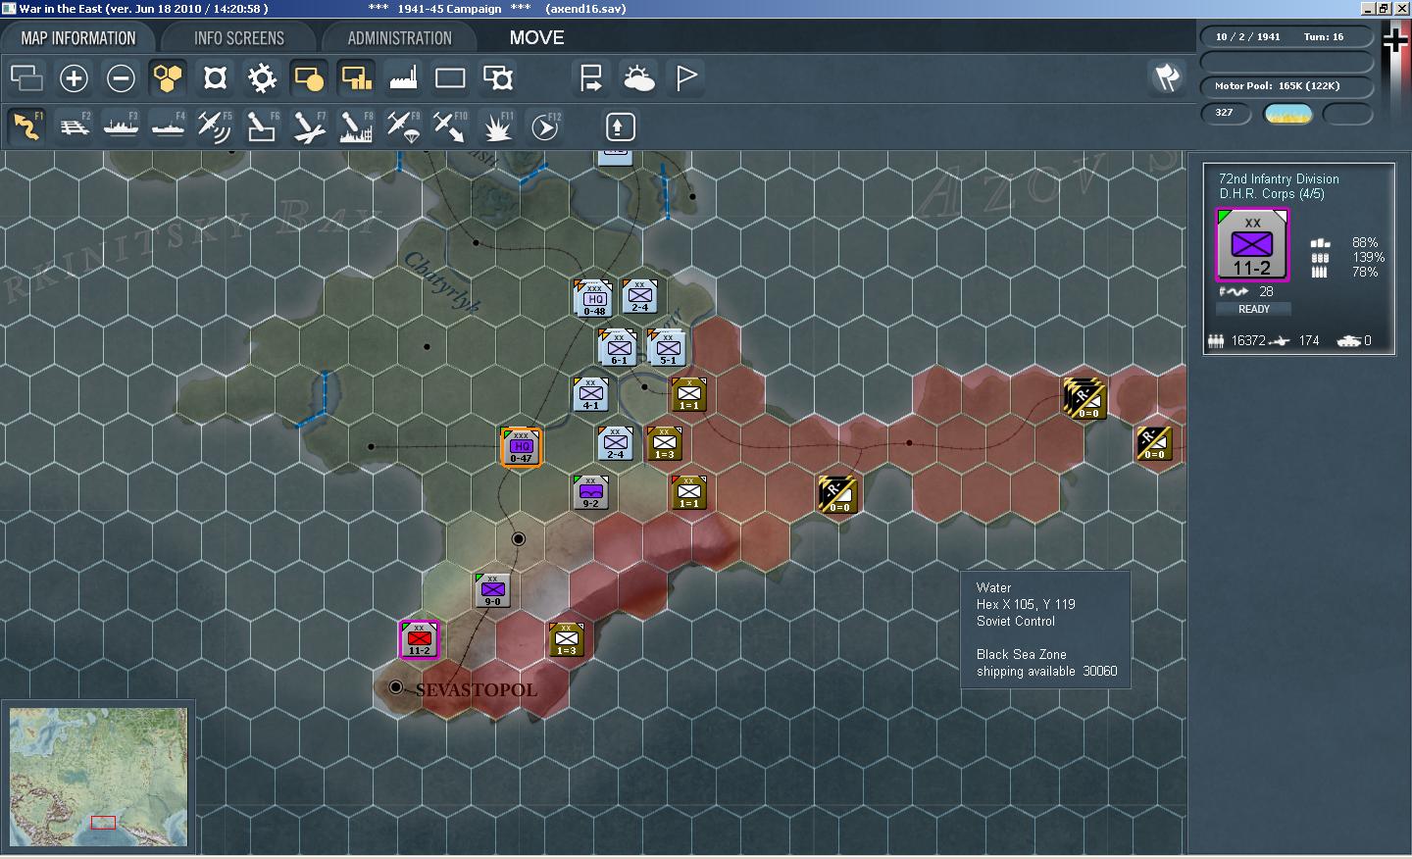
Task: Select Bomb Airfield mode (F7) icon
Action: click(x=309, y=126)
